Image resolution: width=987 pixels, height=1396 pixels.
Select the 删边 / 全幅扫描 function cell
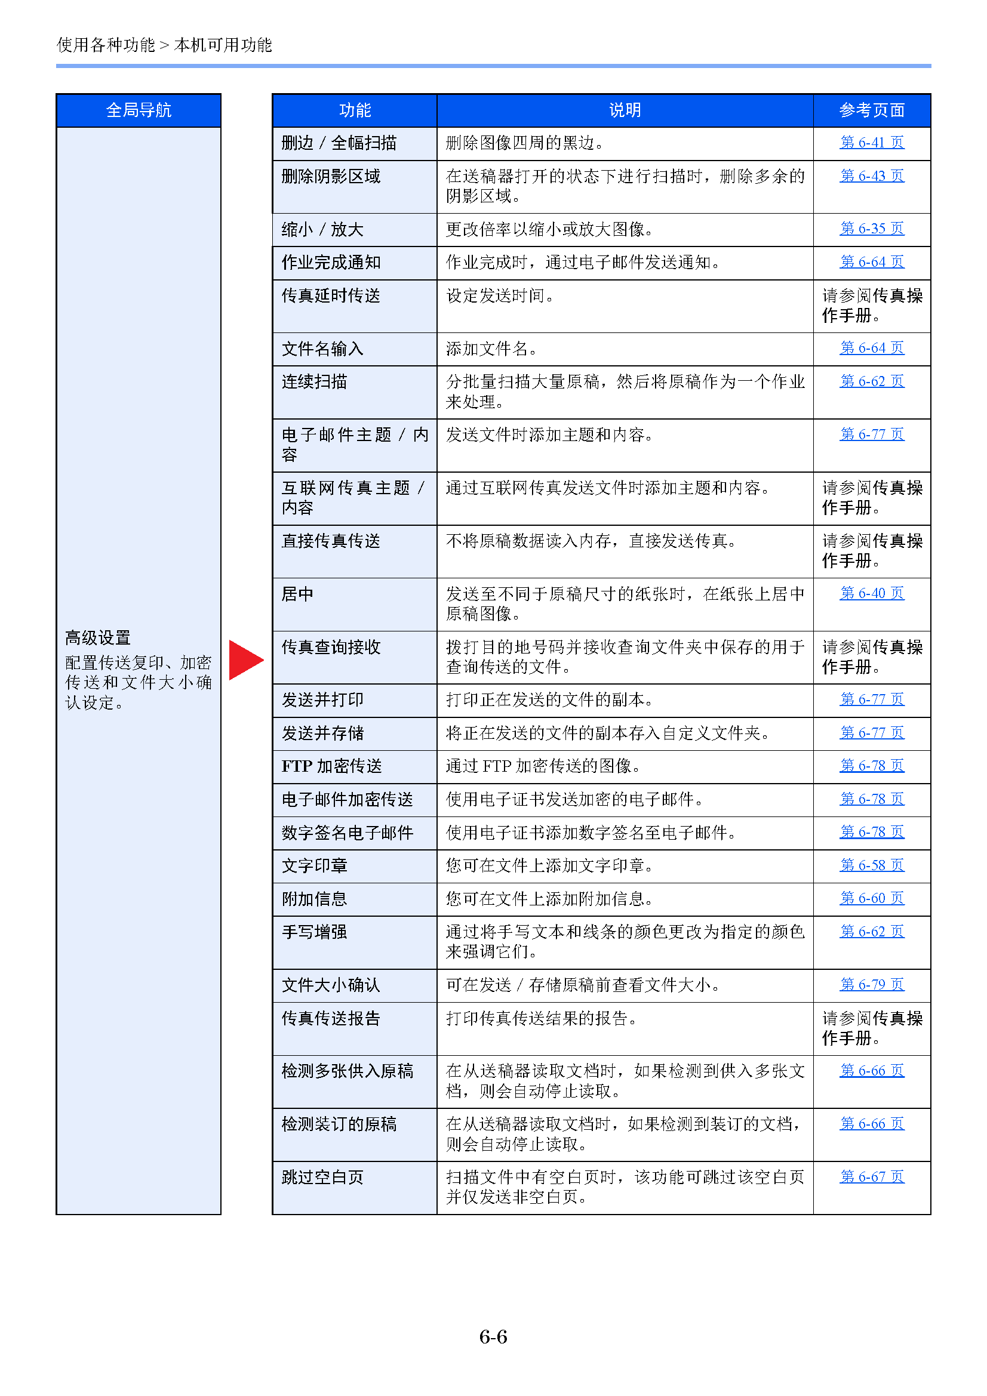(355, 143)
